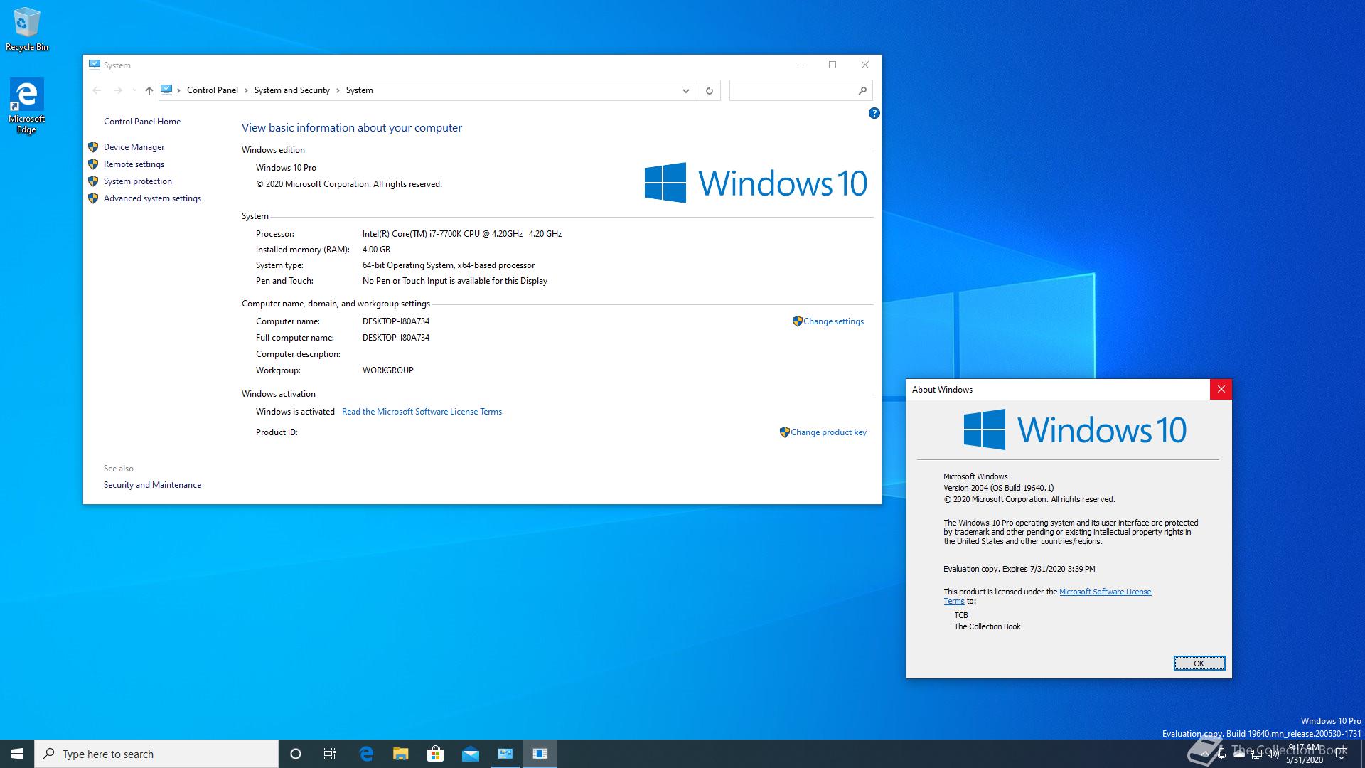Viewport: 1365px width, 768px height.
Task: Open the Action Center notifications
Action: pos(1342,754)
